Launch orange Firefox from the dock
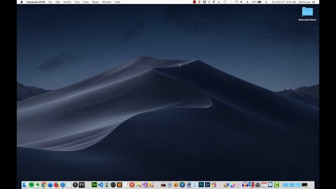 (56, 185)
